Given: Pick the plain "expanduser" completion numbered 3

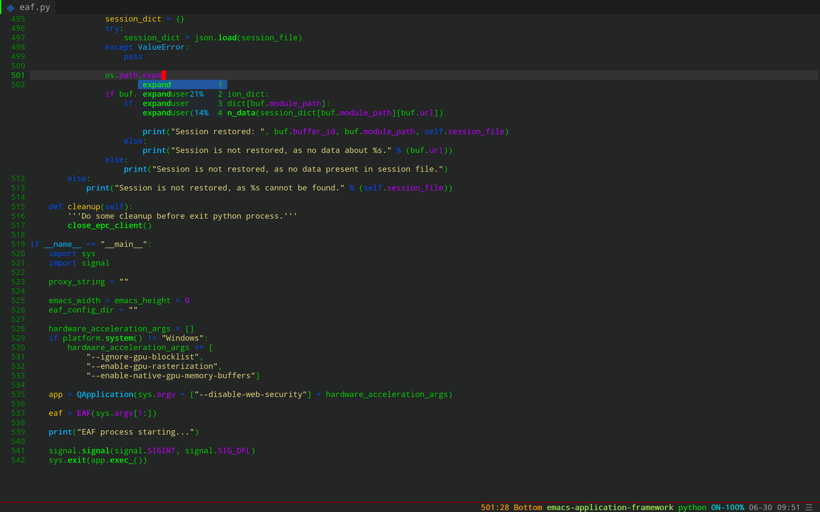Looking at the screenshot, I should [183, 103].
